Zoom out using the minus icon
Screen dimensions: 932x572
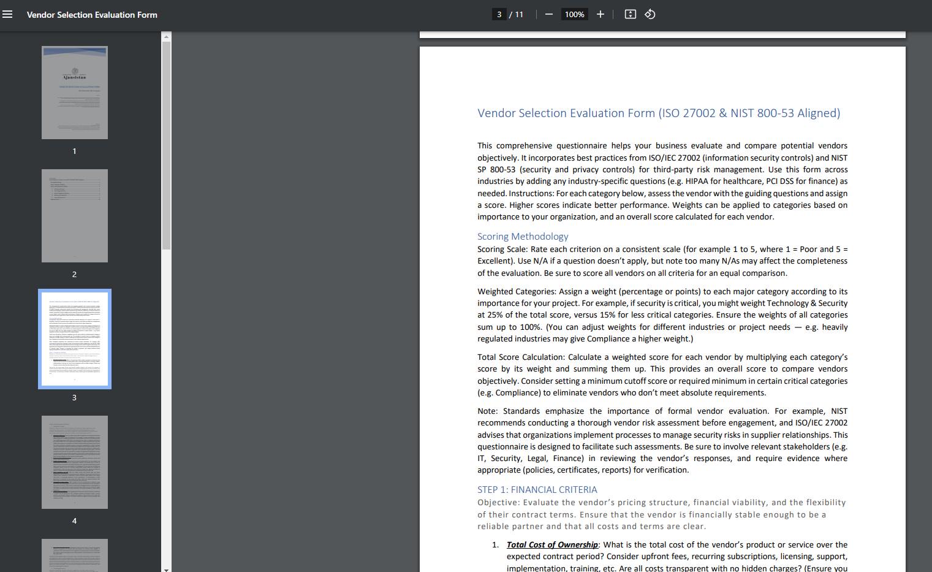[548, 14]
